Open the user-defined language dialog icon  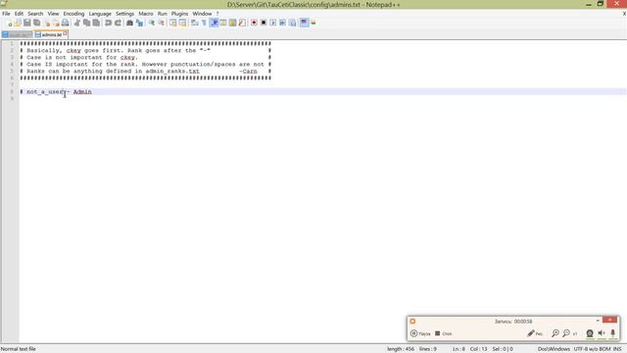point(223,23)
